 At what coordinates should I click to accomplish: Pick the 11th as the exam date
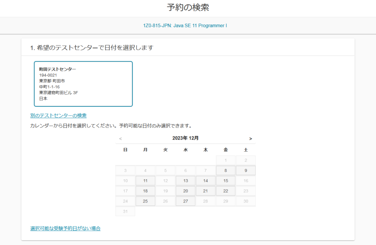(x=145, y=181)
